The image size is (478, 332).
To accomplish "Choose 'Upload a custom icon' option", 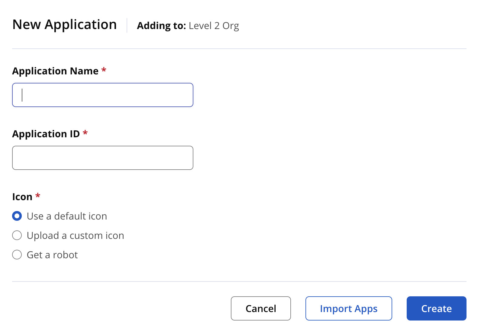I will click(x=17, y=235).
